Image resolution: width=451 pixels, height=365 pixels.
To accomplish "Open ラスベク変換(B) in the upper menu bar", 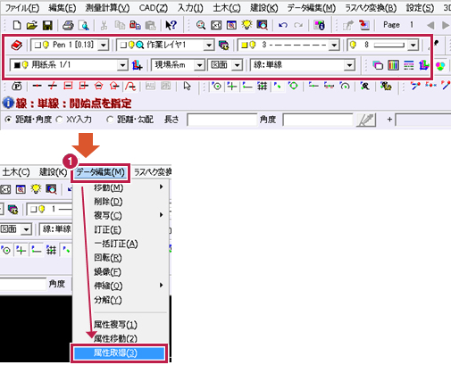I will tap(371, 8).
